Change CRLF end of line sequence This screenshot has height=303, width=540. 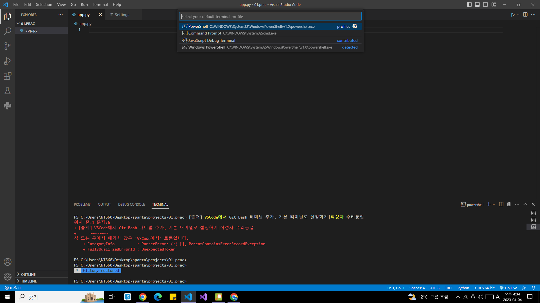pos(448,288)
